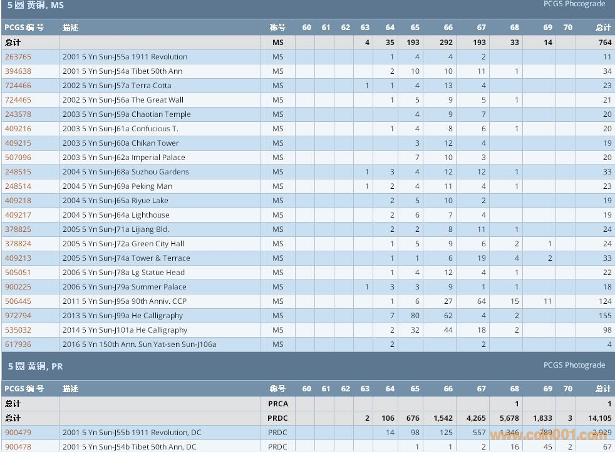615x452 pixels.
Task: Open the 243578 Chaotian Temple entry
Action: pos(18,114)
